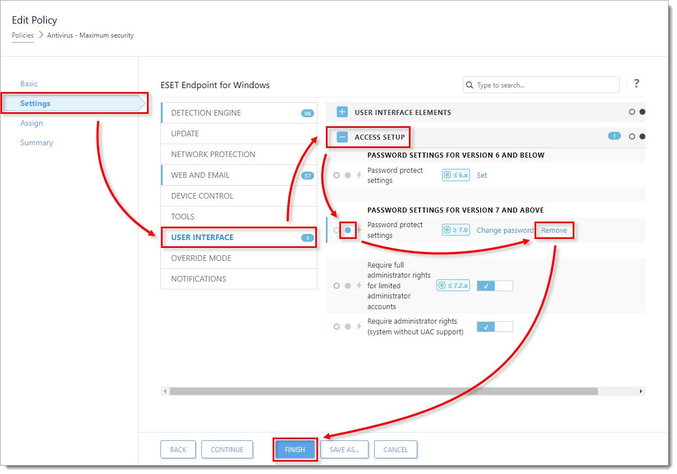Switch to the Assign step
The width and height of the screenshot is (677, 474).
31,123
